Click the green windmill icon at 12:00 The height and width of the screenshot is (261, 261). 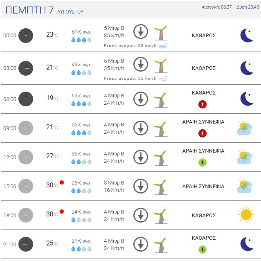(161, 158)
